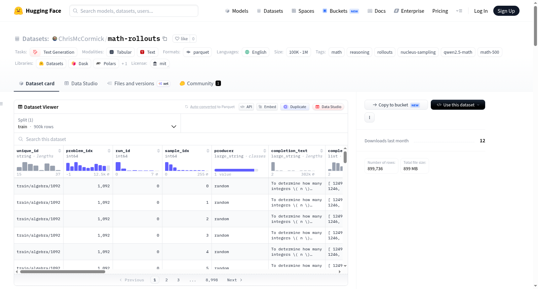Open Data Studio from viewer header
Viewport: 538px width, 289px height.
(328, 107)
